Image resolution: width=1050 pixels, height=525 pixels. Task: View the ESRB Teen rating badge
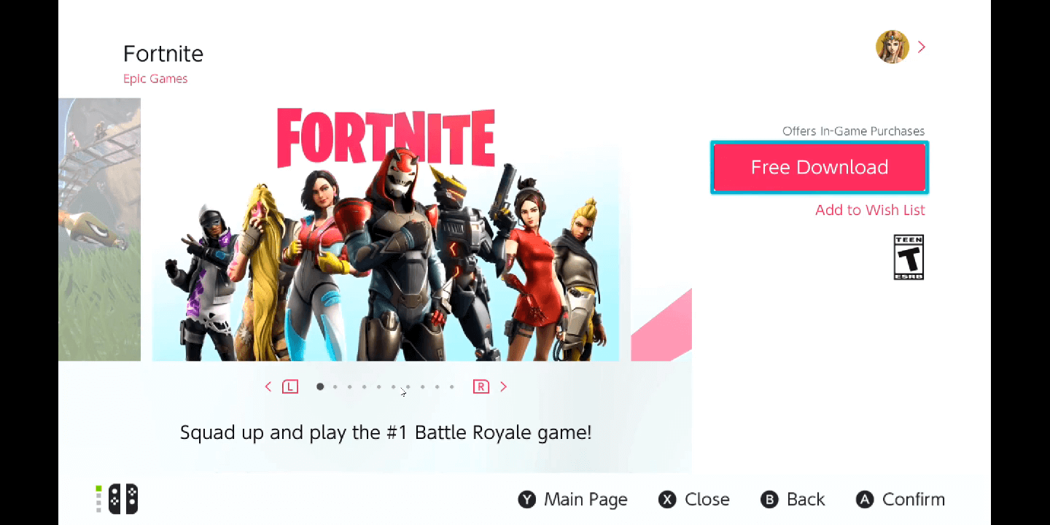tap(909, 257)
